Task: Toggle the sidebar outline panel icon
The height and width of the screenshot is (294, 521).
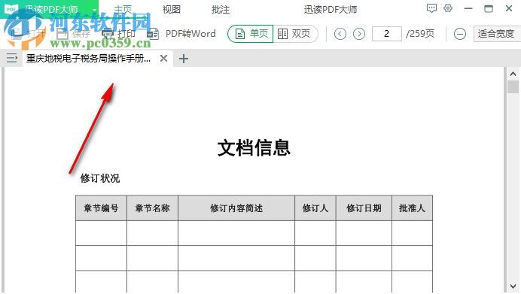Action: [12, 59]
